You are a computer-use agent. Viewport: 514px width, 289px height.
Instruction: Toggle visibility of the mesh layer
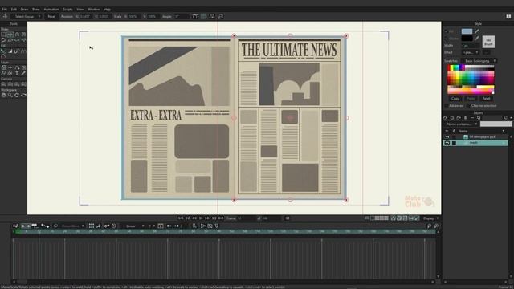(447, 143)
